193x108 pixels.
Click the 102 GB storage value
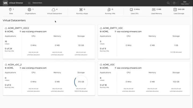tap(176, 82)
